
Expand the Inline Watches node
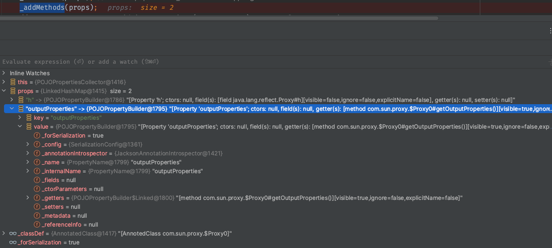[x=4, y=73]
